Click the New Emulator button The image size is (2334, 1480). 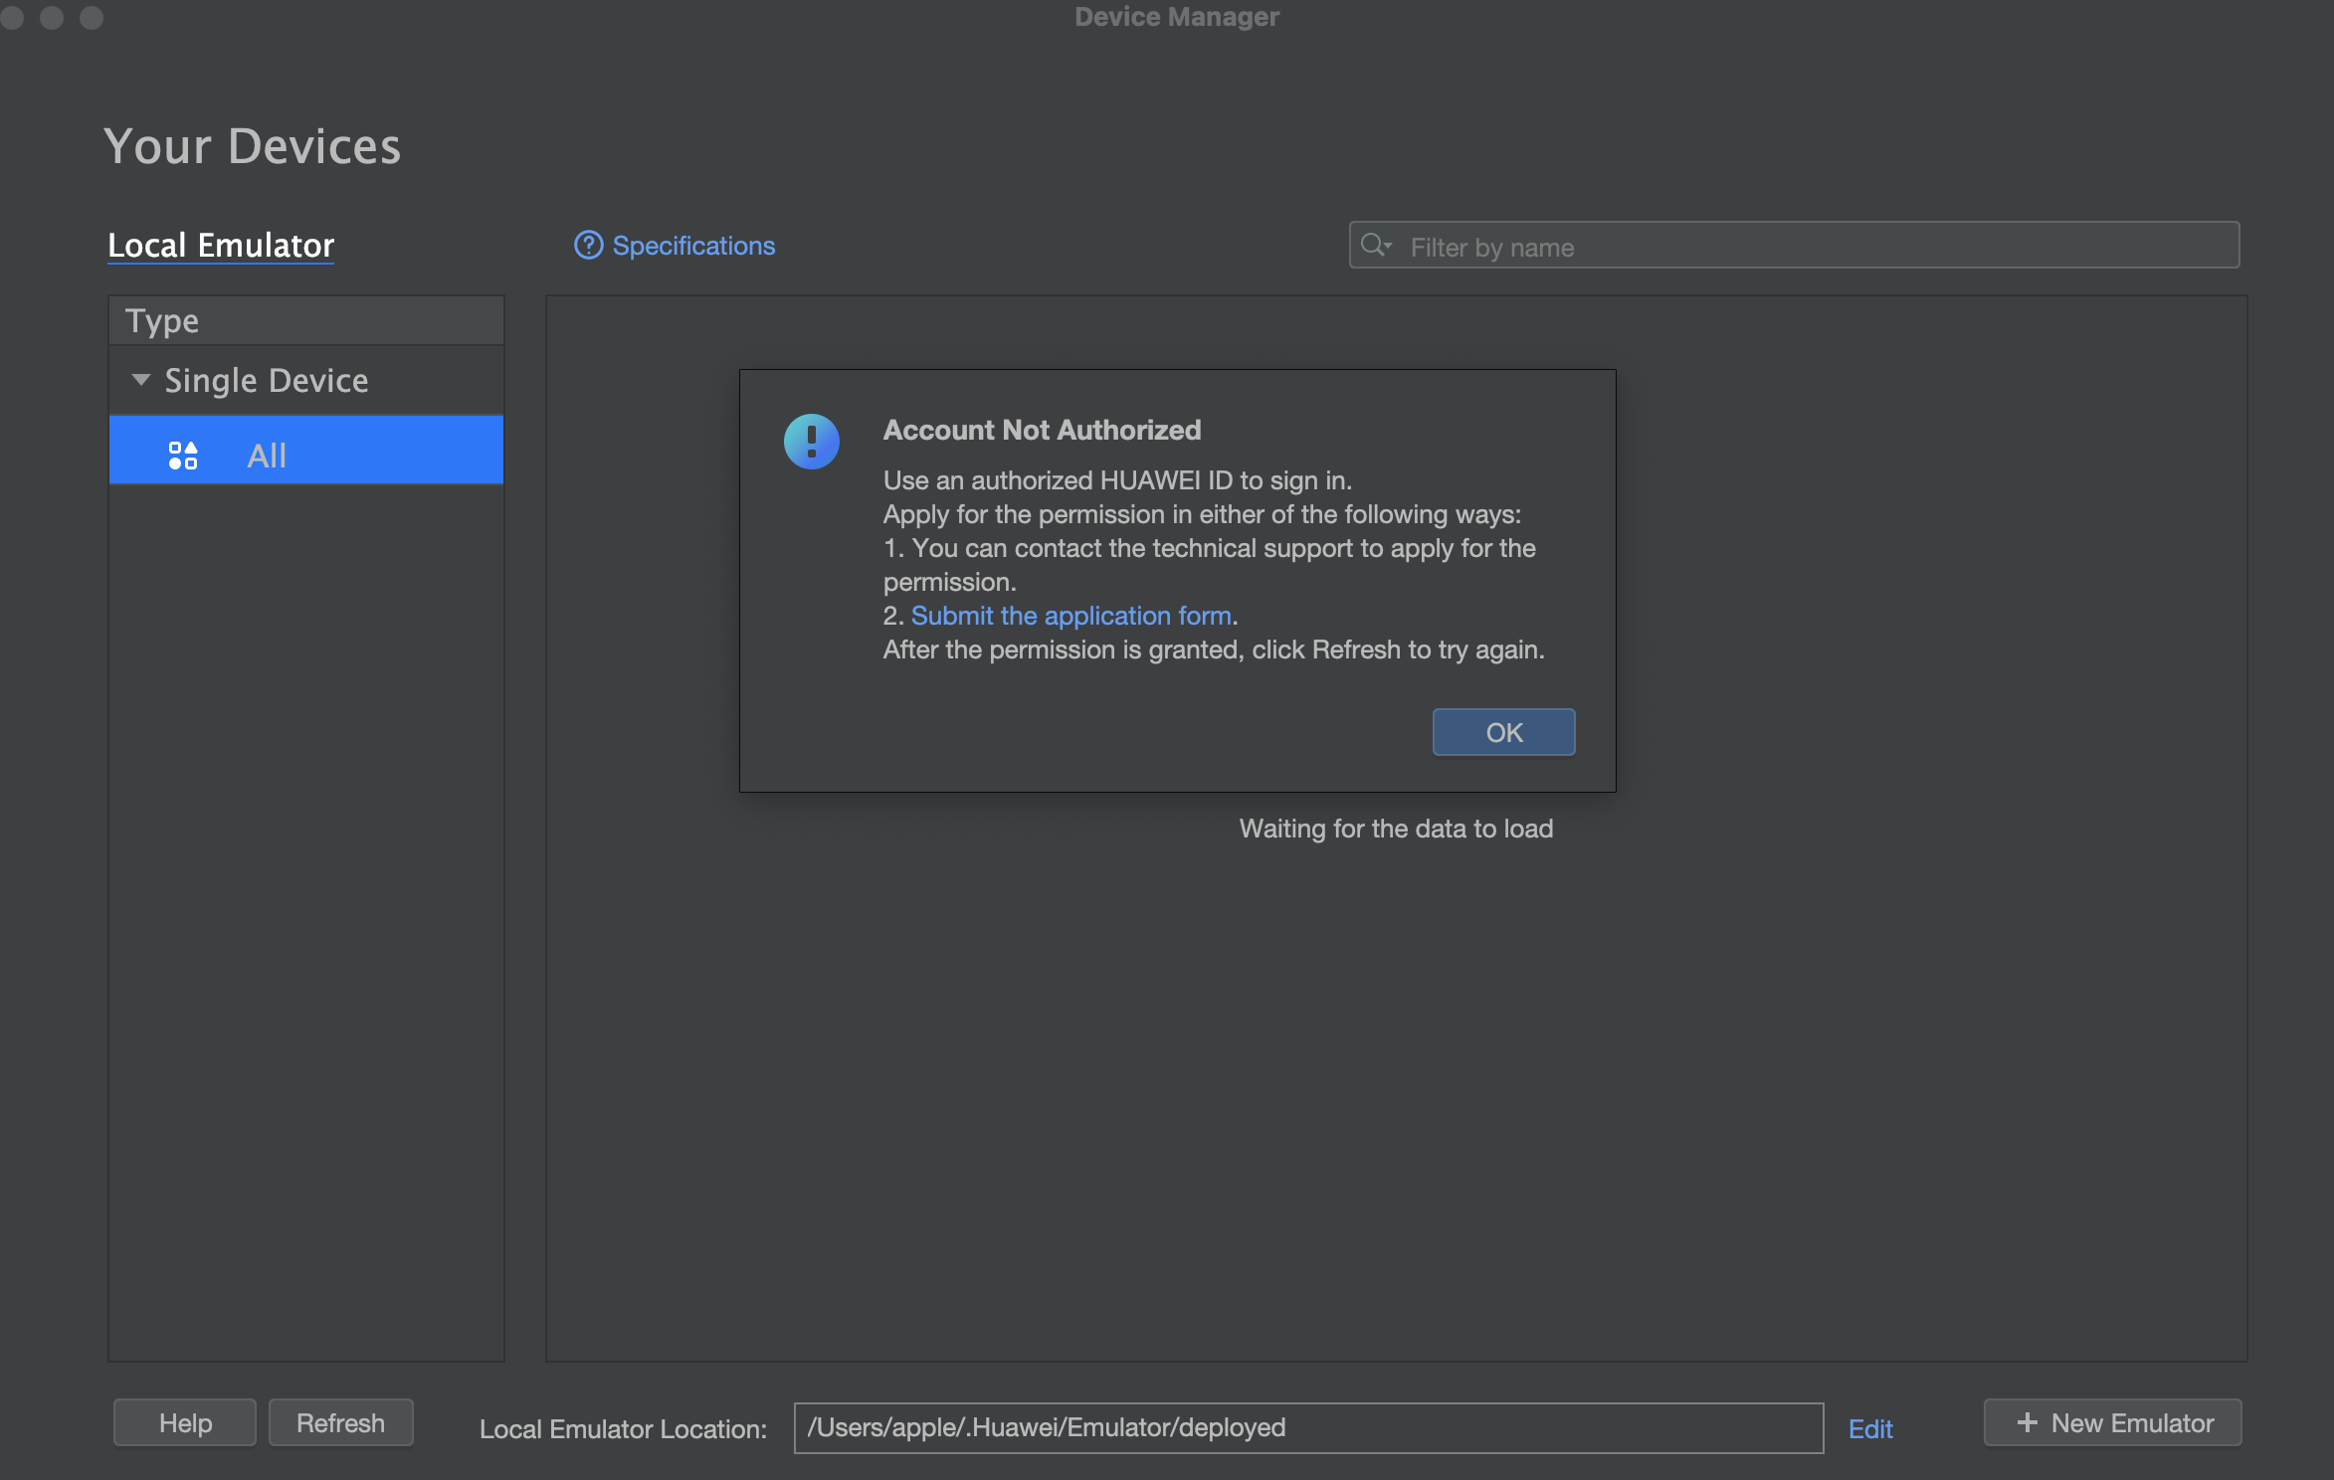[x=2112, y=1422]
